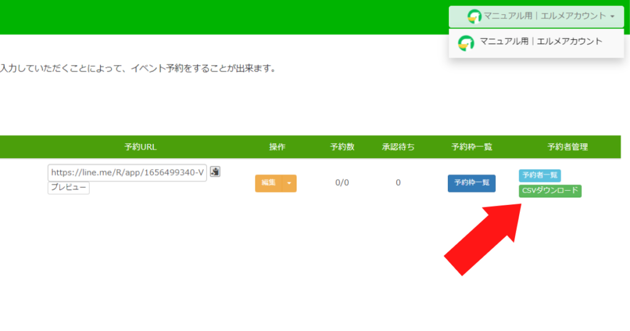
Task: Open the プレビュー preview button
Action: [69, 188]
